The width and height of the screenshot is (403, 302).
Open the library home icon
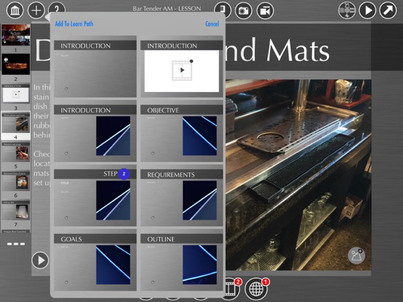[x=15, y=10]
